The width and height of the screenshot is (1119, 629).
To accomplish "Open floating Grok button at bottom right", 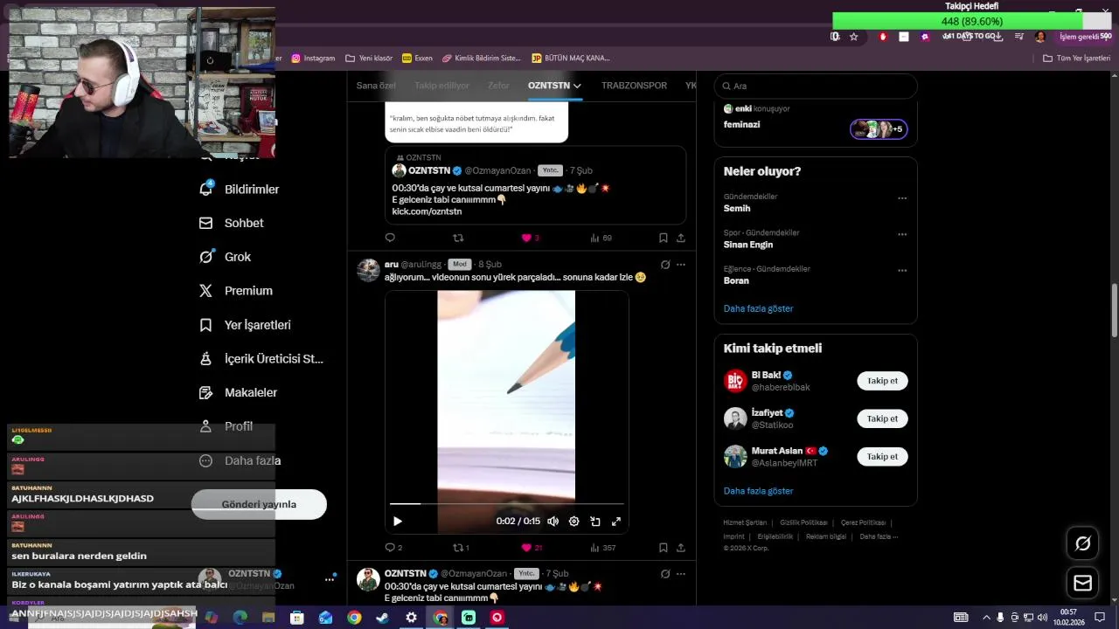I will tap(1082, 543).
